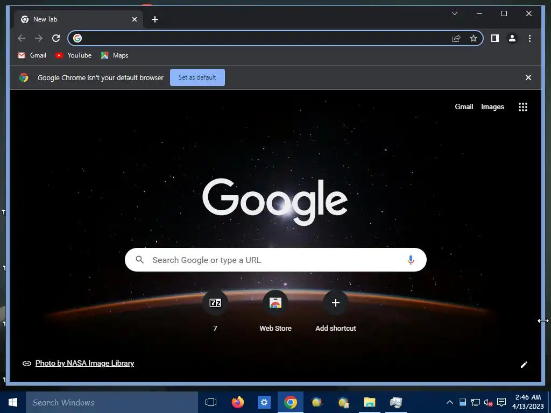The image size is (551, 413).
Task: Open Gmail link on new tab page
Action: [464, 107]
